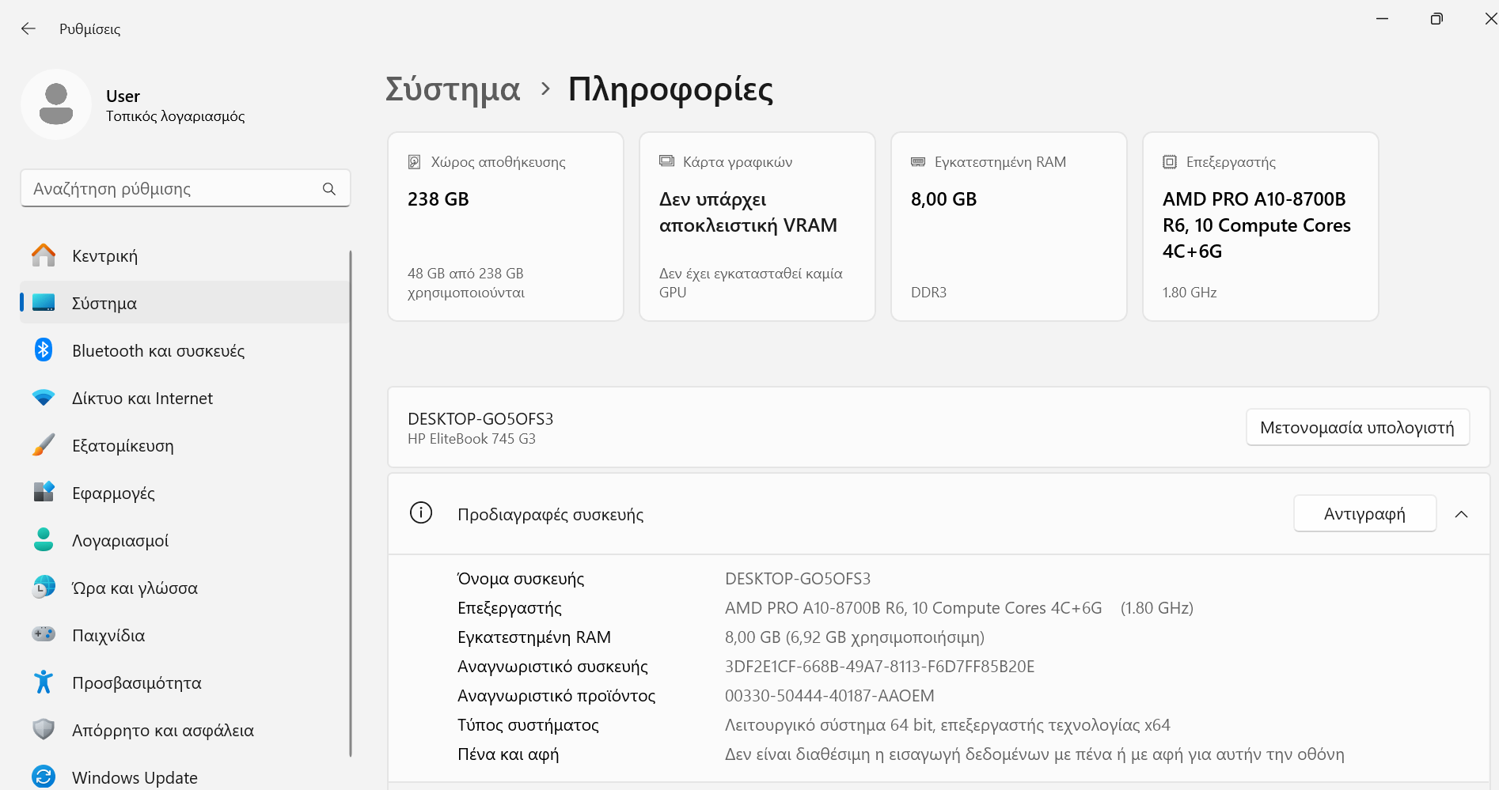Open Εξατομίκευση settings
The width and height of the screenshot is (1499, 790).
click(185, 445)
